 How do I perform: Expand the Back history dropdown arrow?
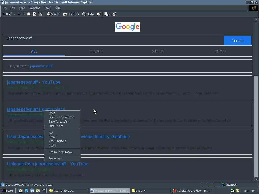pos(15,14)
